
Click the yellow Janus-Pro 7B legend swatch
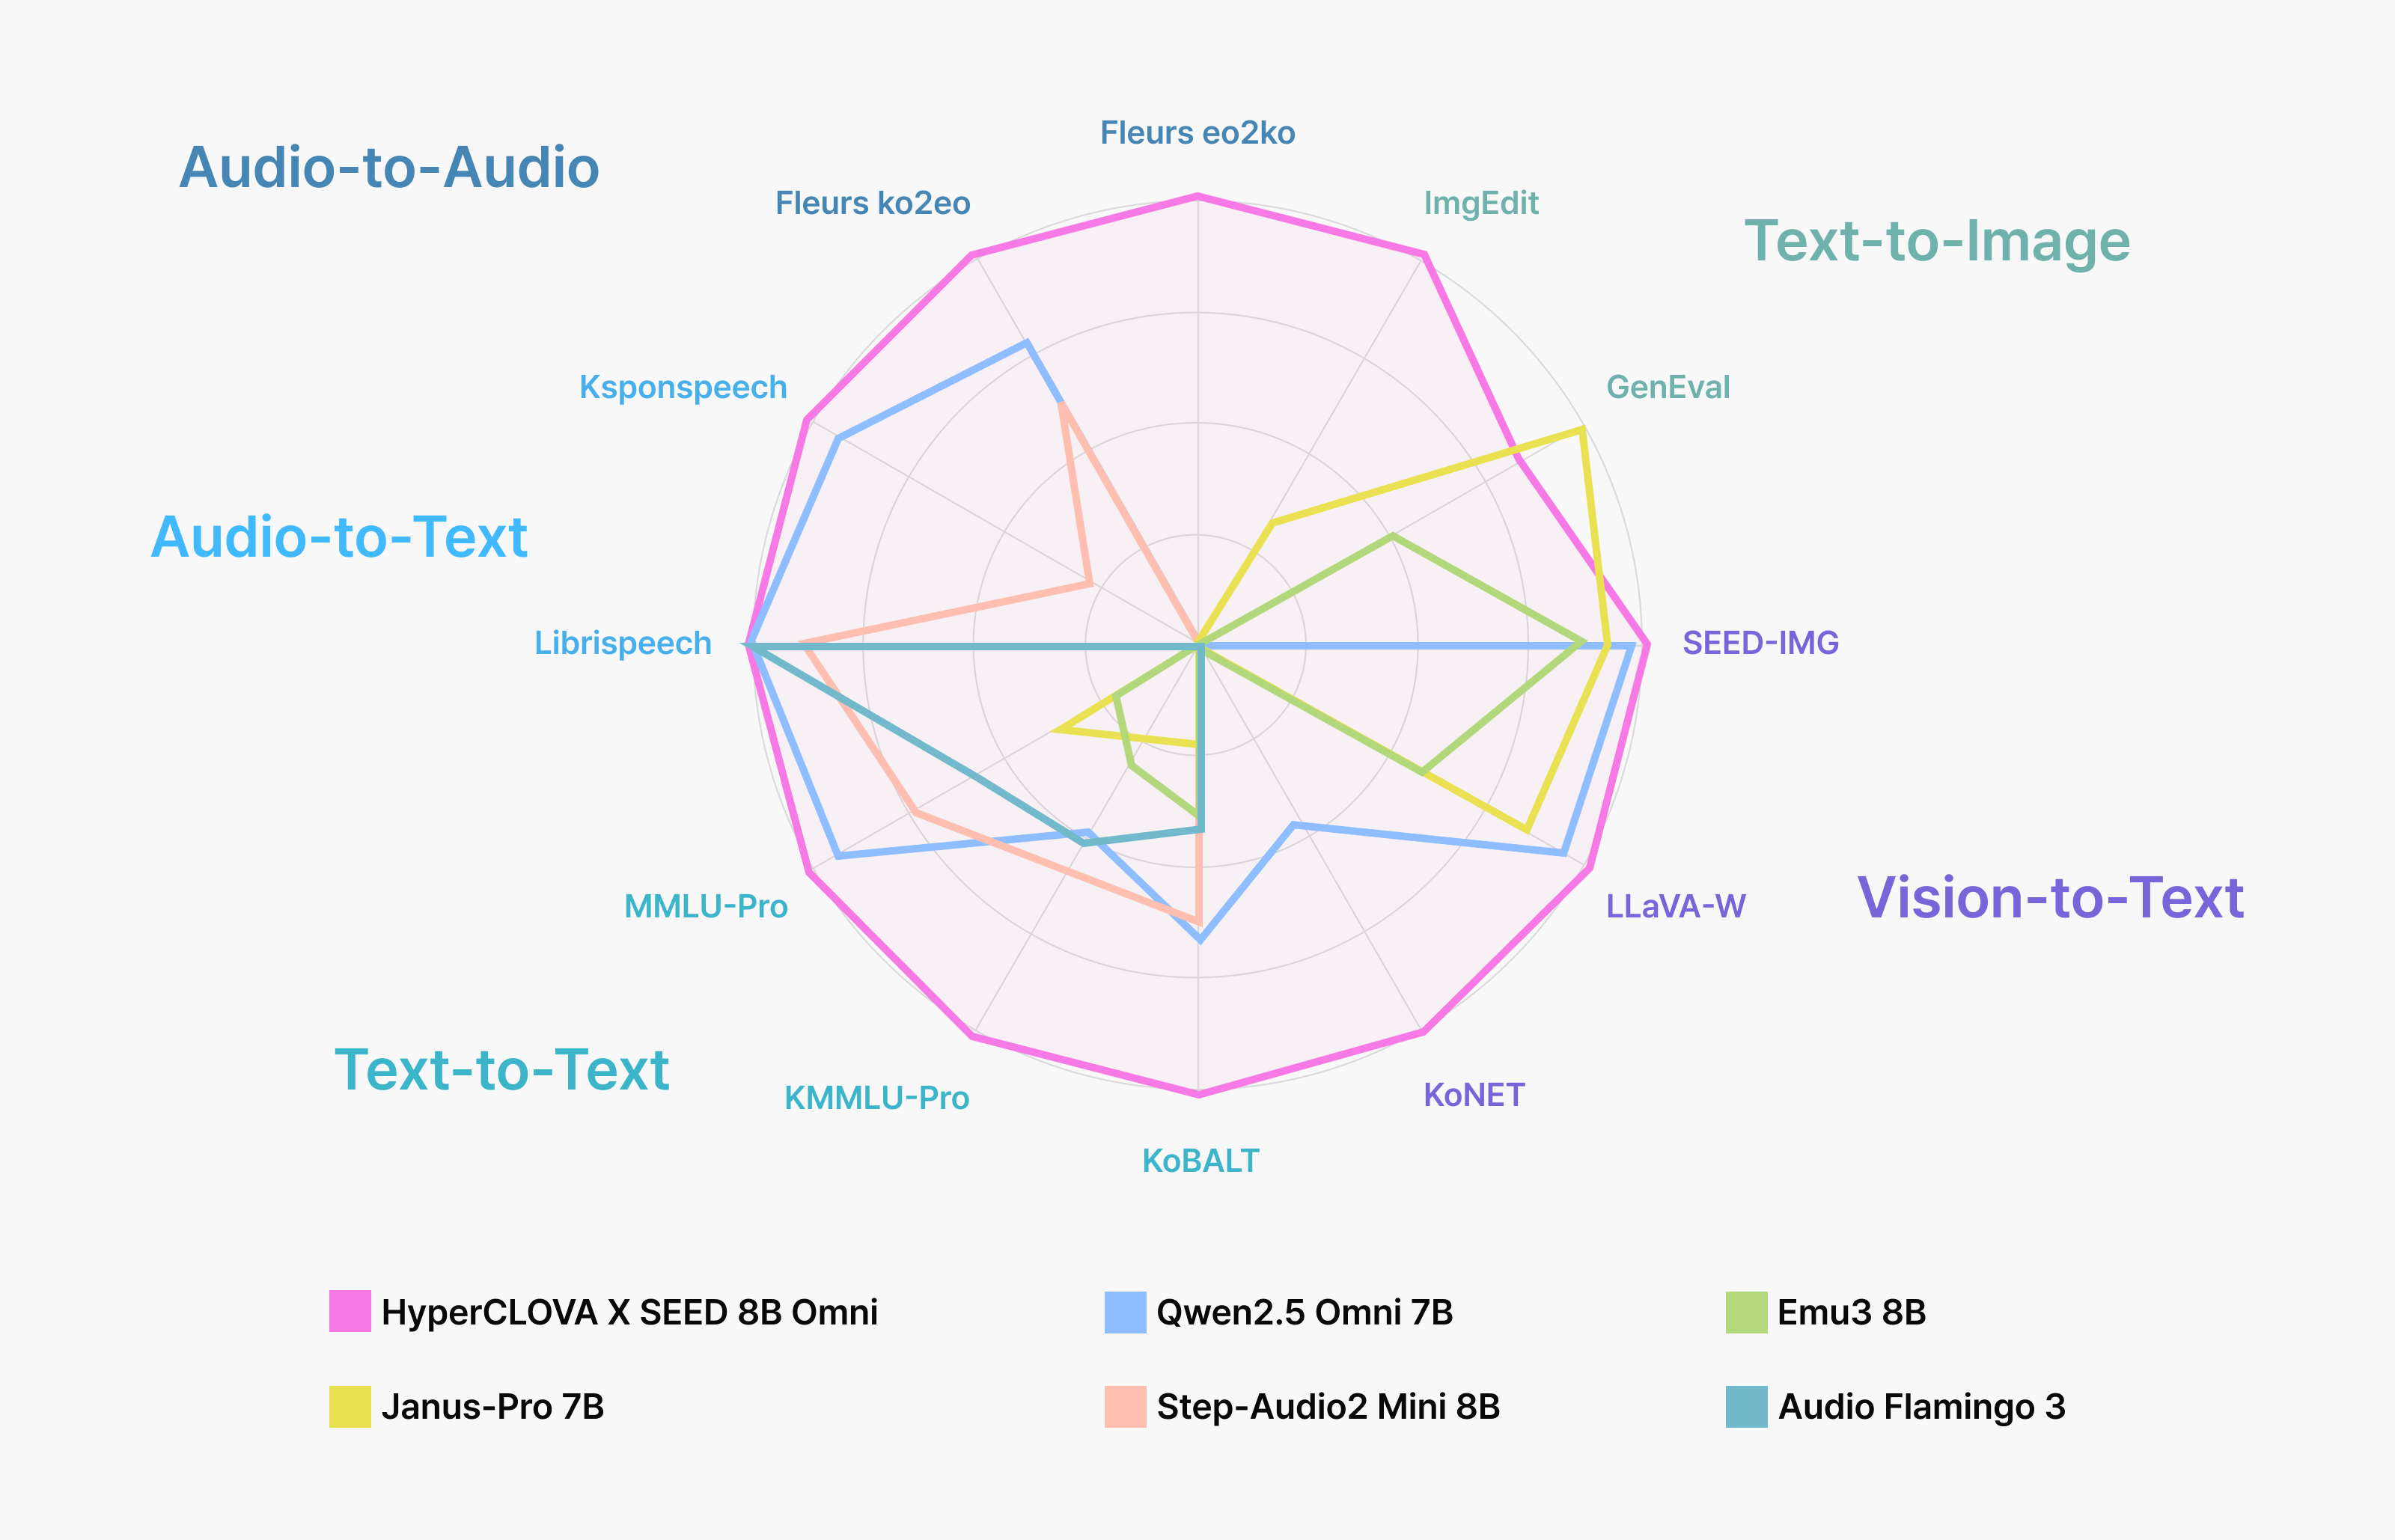pyautogui.click(x=350, y=1406)
